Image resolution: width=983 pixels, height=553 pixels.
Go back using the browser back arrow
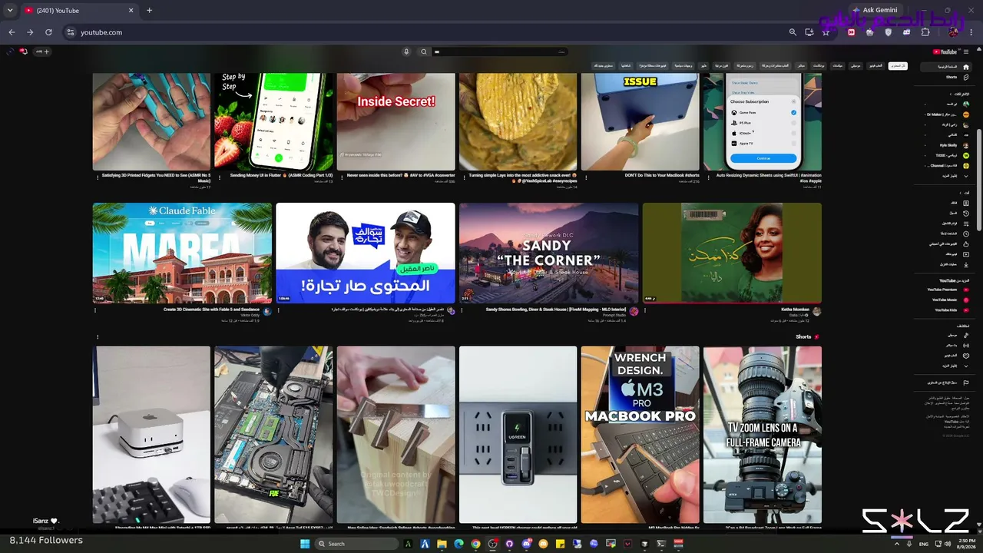pos(12,32)
